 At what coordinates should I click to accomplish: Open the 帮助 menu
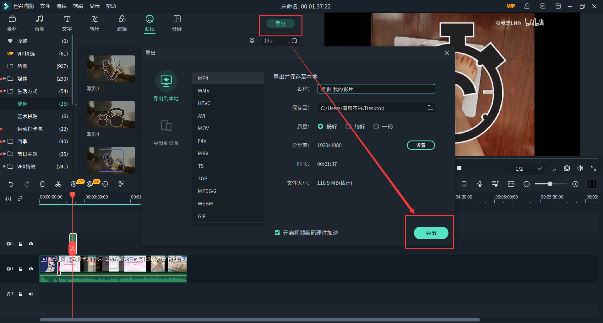pyautogui.click(x=111, y=6)
